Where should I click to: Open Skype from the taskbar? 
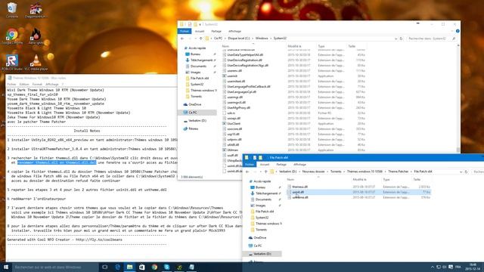166,267
